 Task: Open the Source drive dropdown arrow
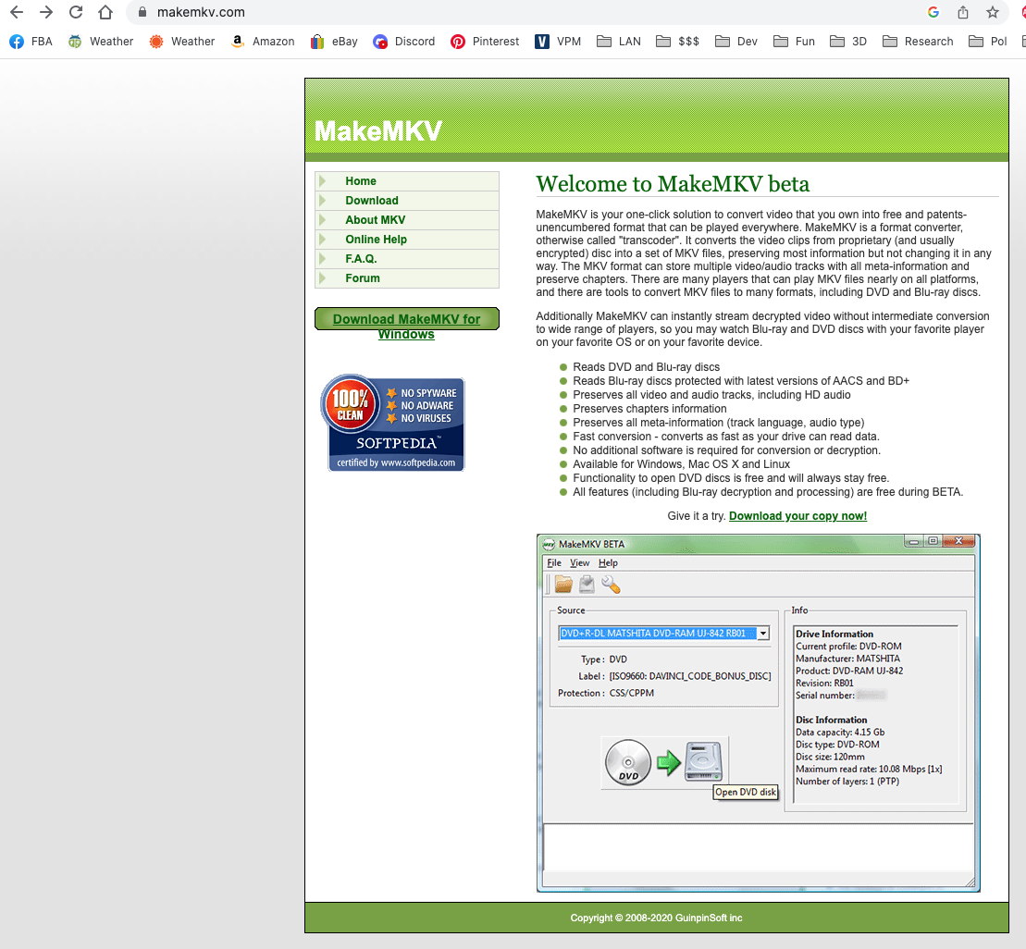[x=763, y=633]
